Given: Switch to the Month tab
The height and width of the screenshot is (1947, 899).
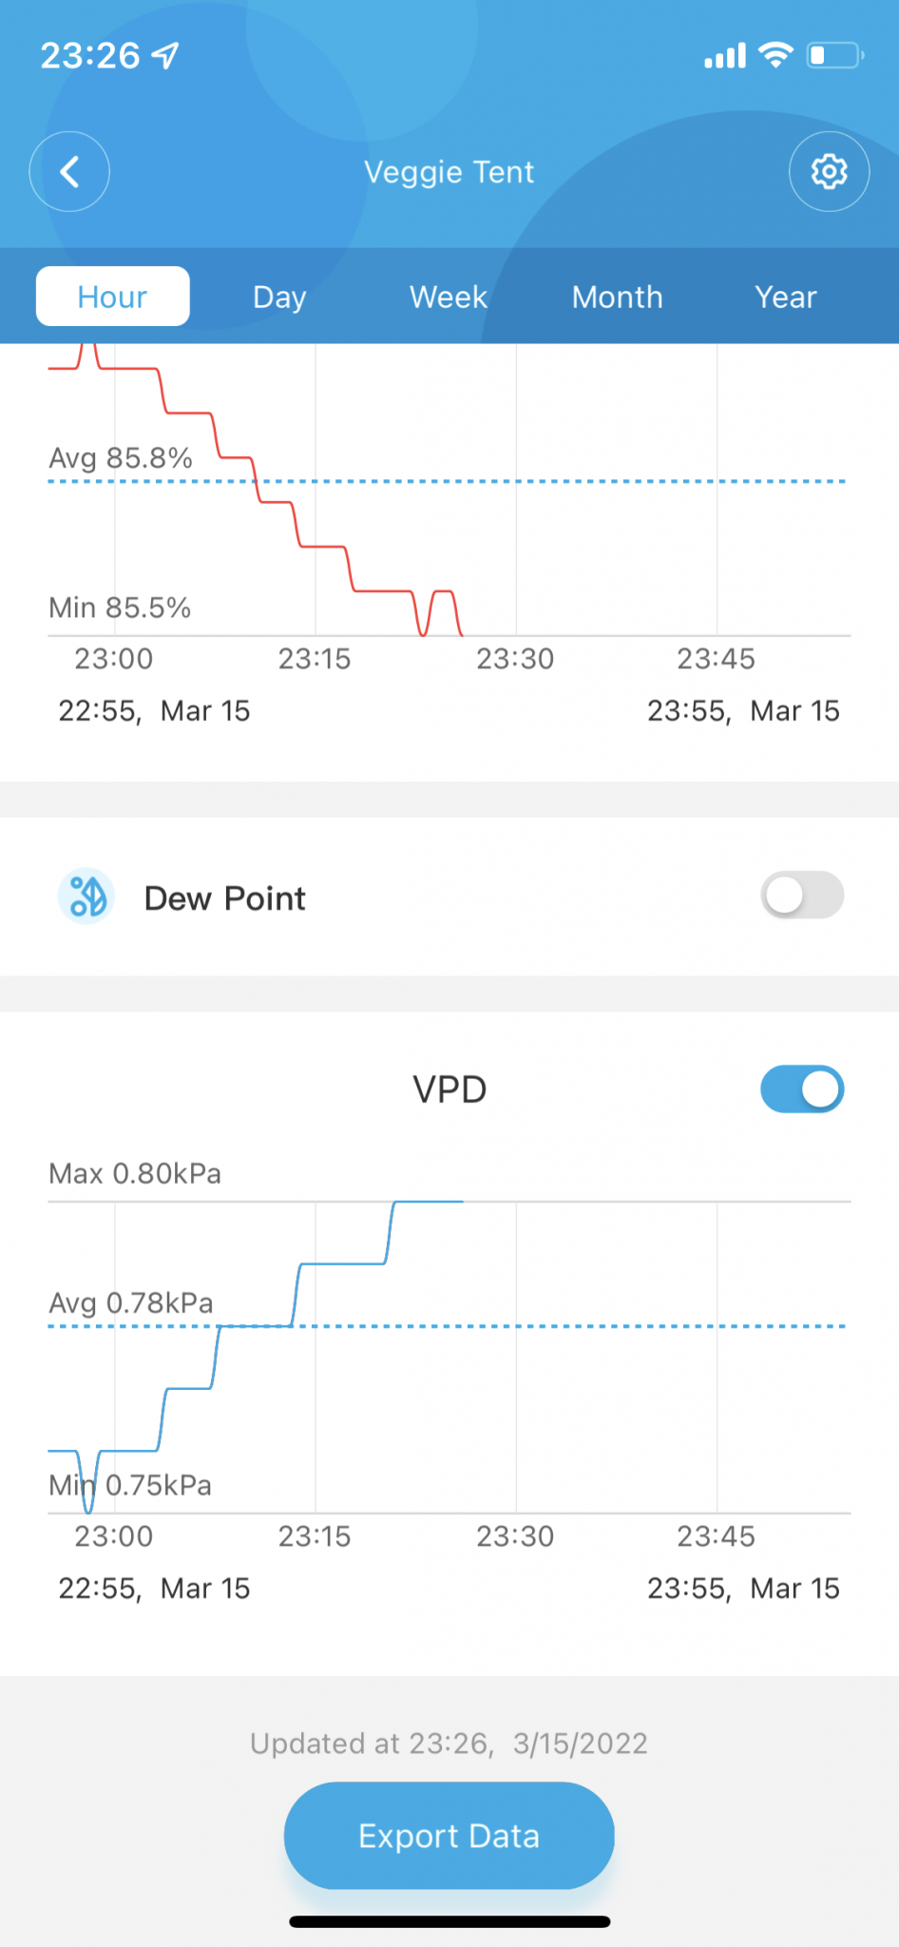Looking at the screenshot, I should tap(618, 297).
